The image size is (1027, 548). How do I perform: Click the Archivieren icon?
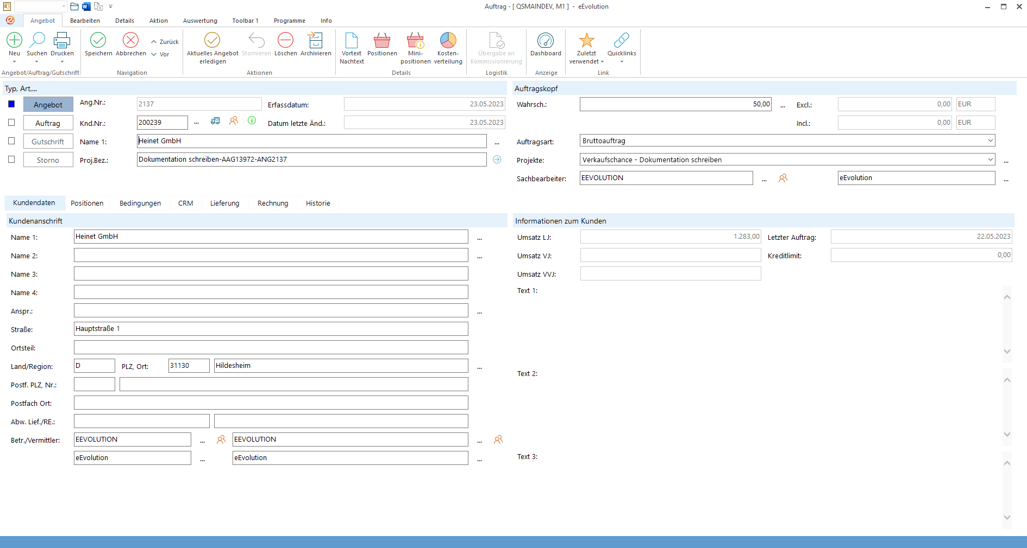pyautogui.click(x=316, y=40)
